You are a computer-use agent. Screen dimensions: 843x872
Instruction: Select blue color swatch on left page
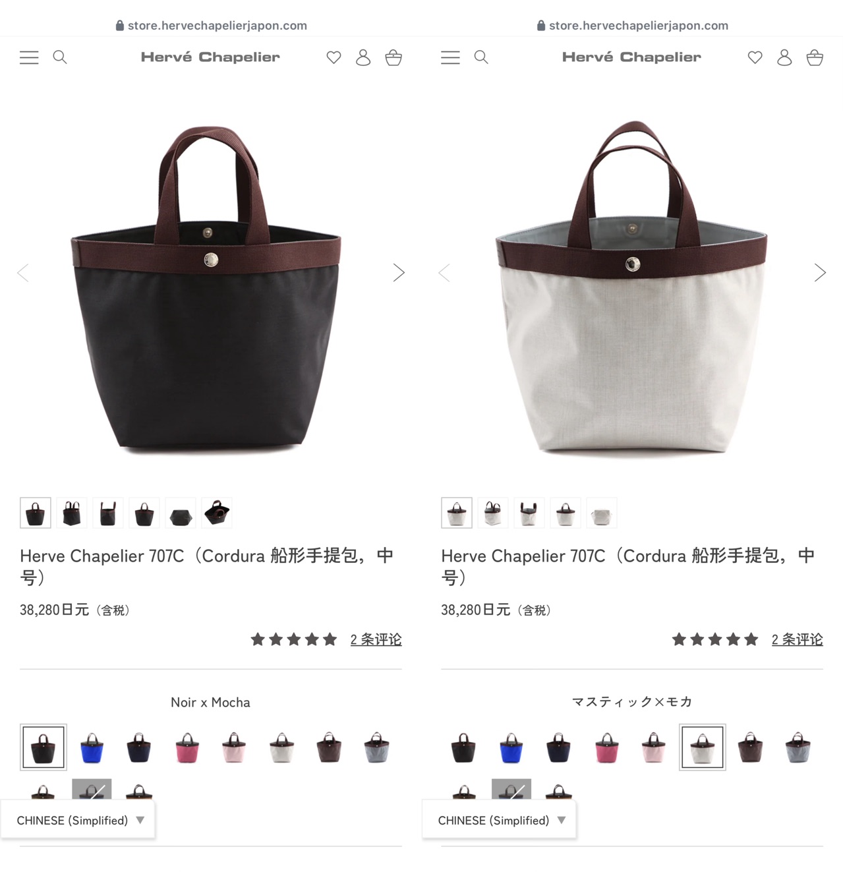pos(92,747)
